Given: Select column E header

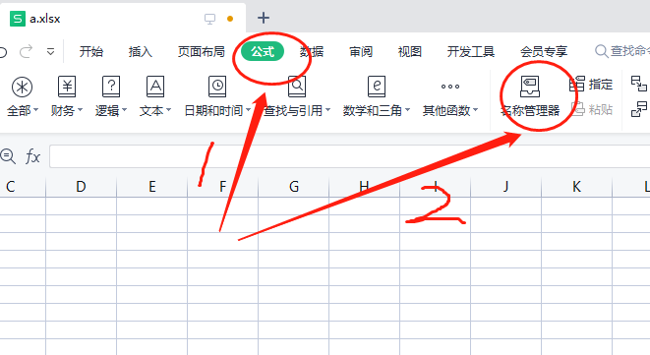Looking at the screenshot, I should coord(152,187).
